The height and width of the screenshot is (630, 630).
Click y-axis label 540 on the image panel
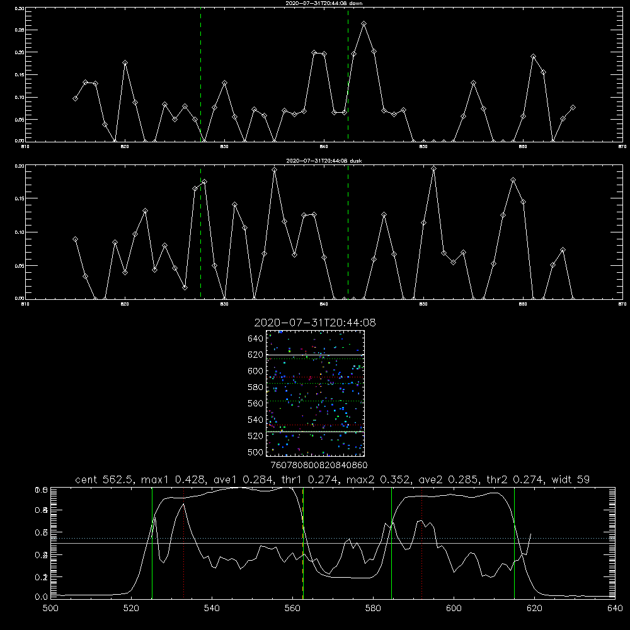click(x=256, y=420)
